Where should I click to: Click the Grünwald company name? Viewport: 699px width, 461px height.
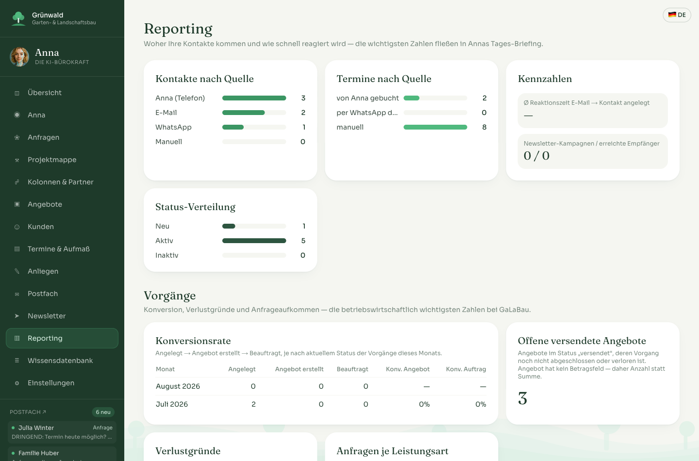tap(48, 15)
